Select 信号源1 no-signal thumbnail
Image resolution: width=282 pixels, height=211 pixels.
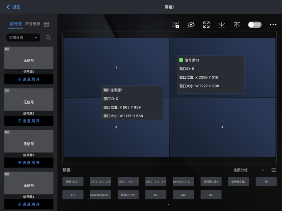pyautogui.click(x=29, y=58)
